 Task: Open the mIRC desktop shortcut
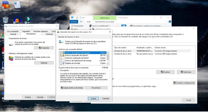5,5
